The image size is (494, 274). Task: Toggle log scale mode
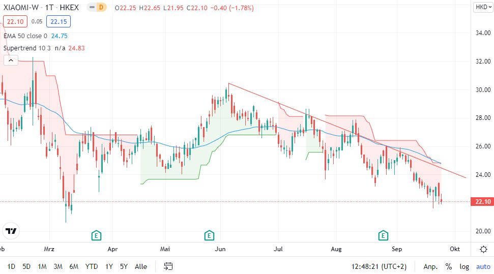[464, 267]
